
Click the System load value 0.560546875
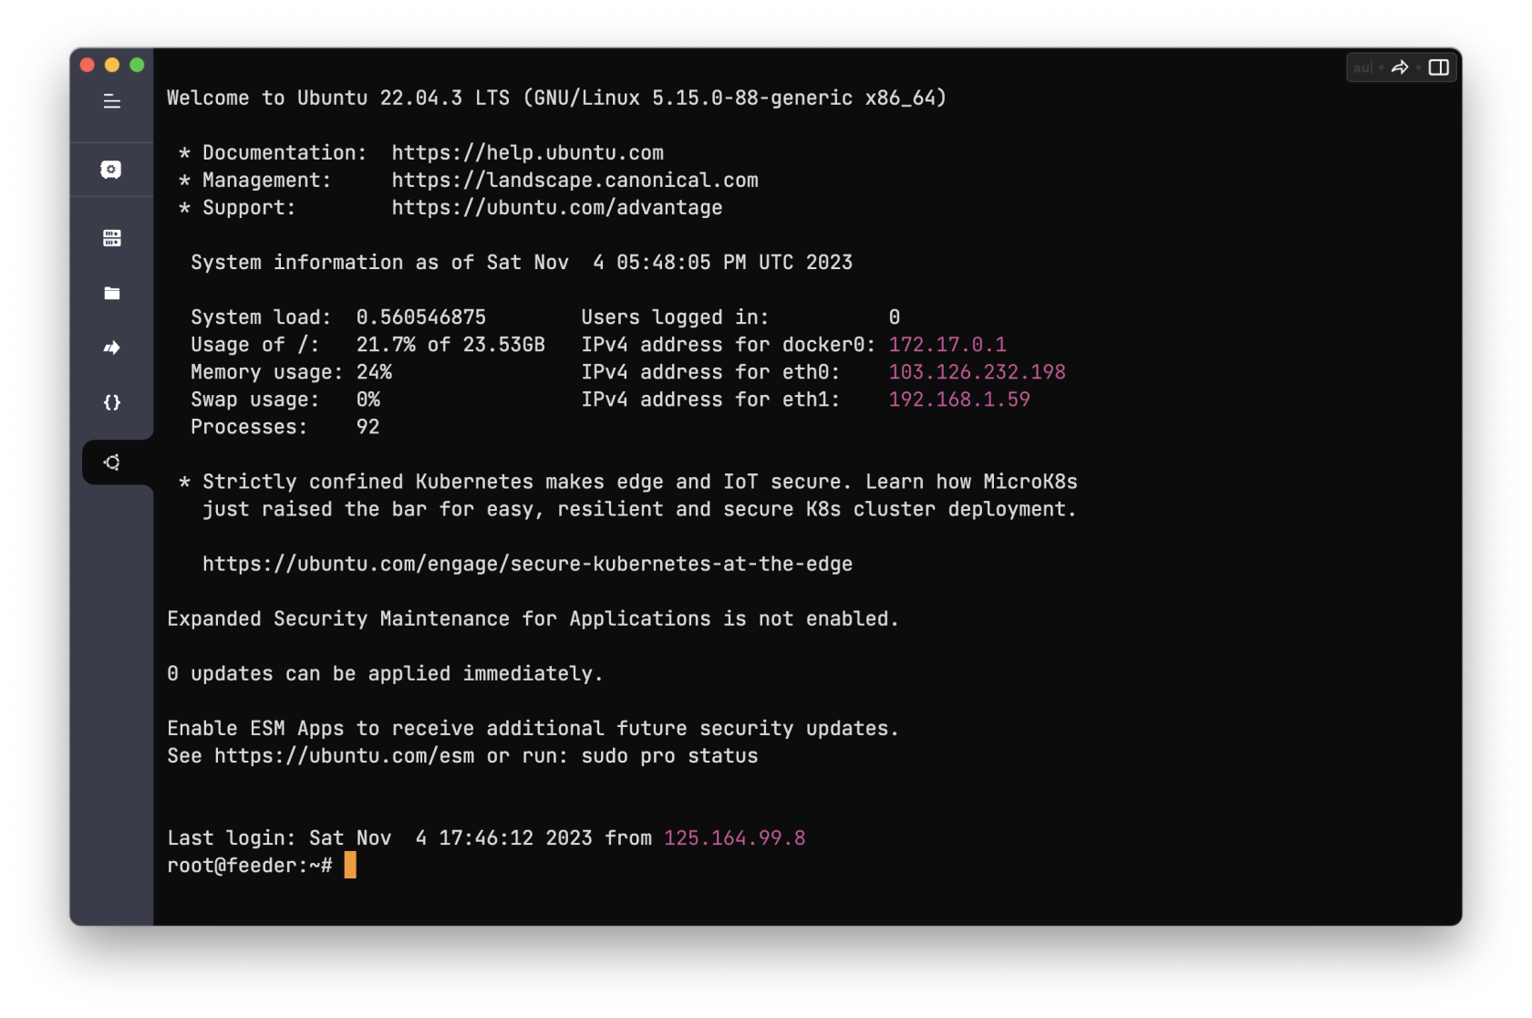(421, 317)
